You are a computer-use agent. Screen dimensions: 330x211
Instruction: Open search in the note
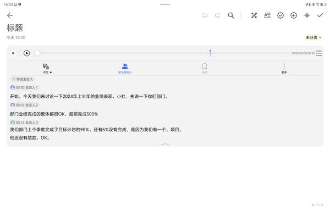click(231, 15)
